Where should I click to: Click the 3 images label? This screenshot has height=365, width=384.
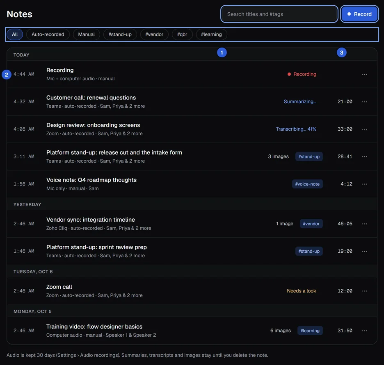coord(278,156)
